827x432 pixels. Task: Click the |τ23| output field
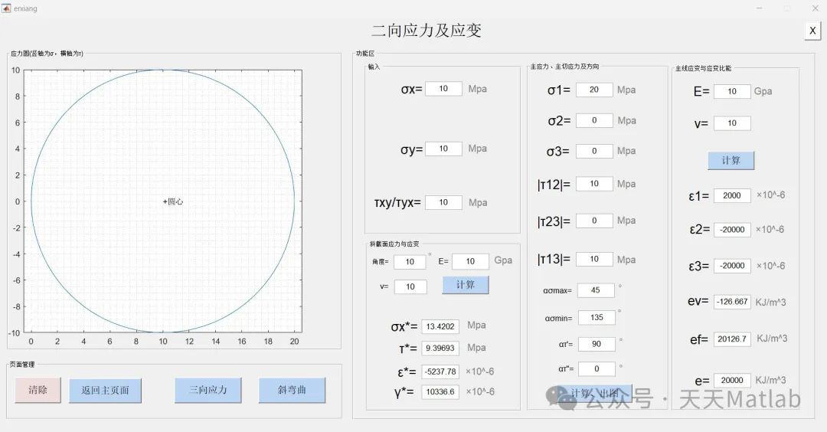(594, 221)
